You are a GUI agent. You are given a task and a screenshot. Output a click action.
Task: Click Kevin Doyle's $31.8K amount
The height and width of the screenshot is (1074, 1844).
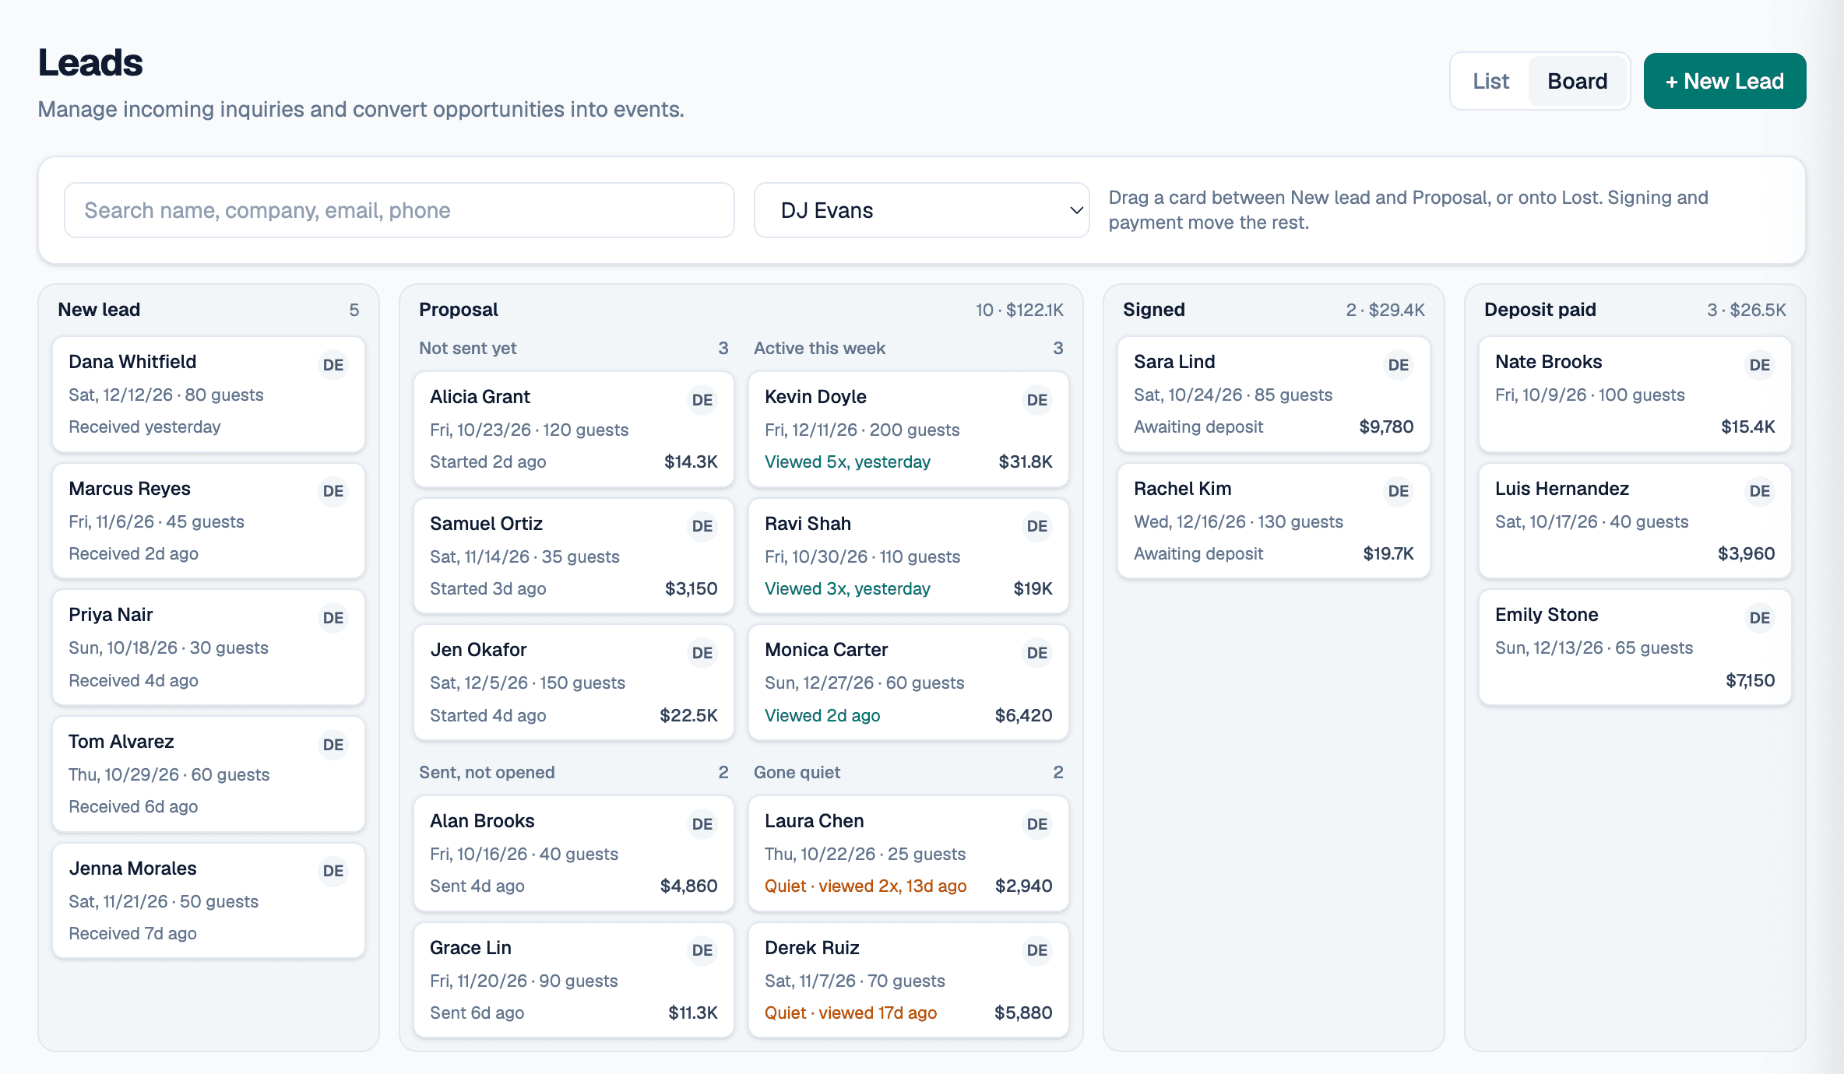coord(1026,462)
